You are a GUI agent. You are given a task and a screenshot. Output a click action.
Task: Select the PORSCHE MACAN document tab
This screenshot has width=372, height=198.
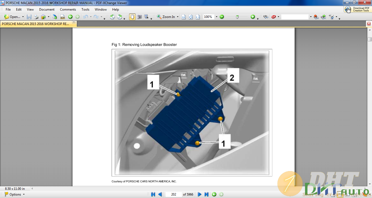[x=35, y=24]
